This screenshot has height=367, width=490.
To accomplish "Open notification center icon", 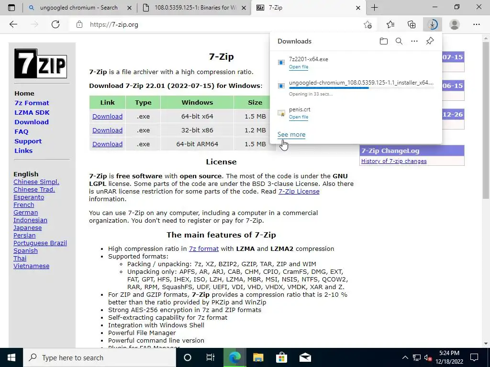I will point(474,357).
